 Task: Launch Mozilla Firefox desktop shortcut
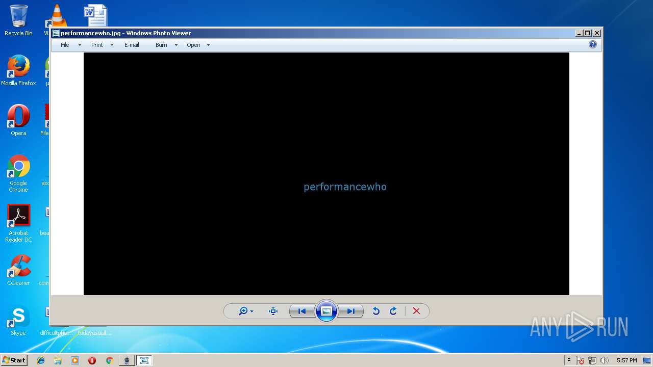coord(18,70)
